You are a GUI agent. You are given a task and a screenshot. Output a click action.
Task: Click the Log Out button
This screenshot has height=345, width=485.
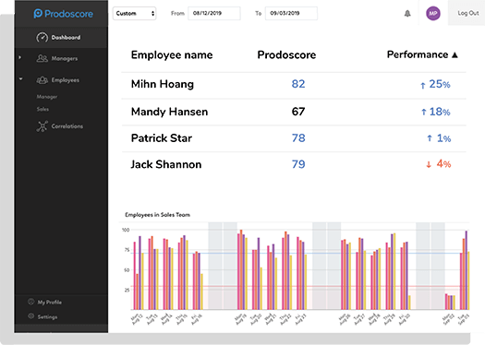point(468,13)
